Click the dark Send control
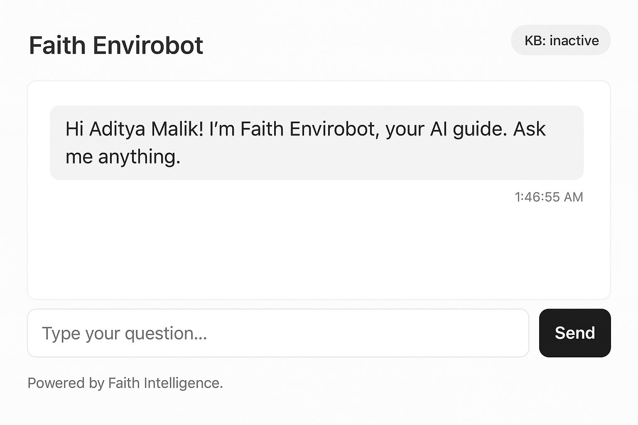 pyautogui.click(x=574, y=333)
